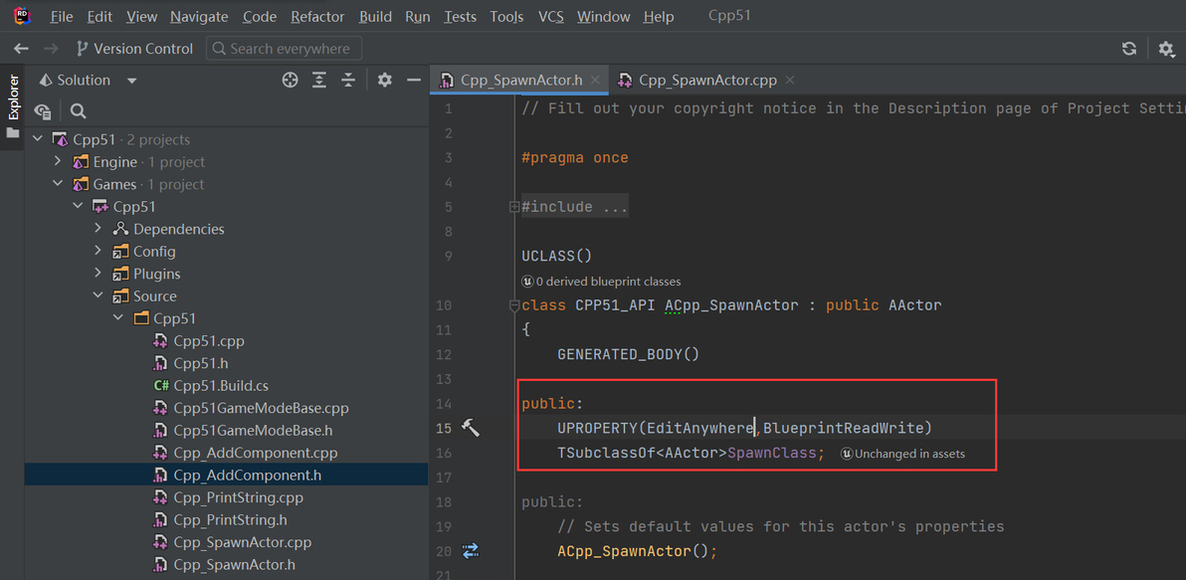Expand all nodes in the Solution tree

click(319, 81)
